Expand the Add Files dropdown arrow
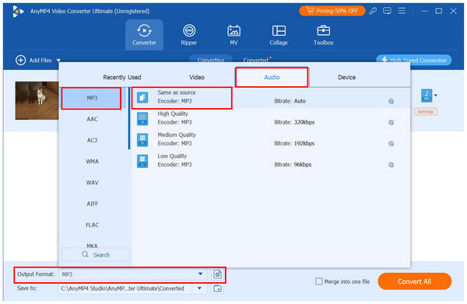 click(x=58, y=61)
